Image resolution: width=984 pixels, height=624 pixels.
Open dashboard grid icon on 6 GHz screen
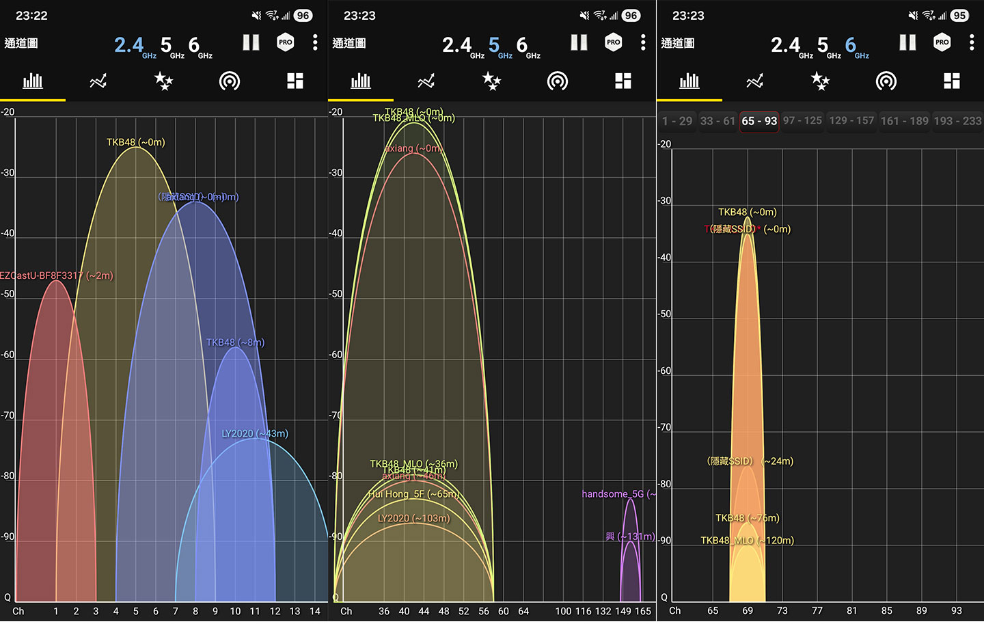[951, 81]
